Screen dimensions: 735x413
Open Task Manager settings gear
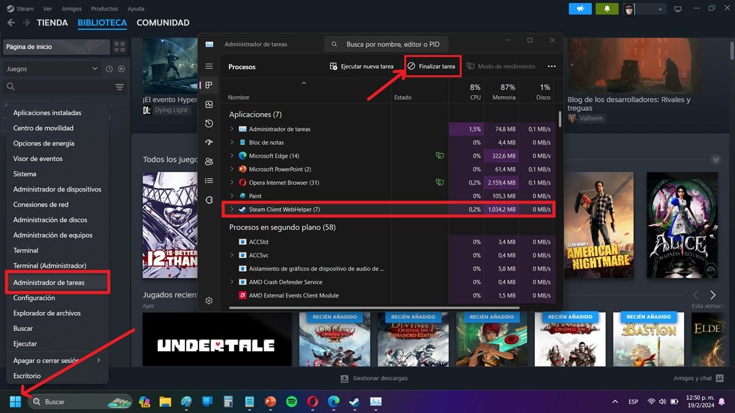(209, 300)
